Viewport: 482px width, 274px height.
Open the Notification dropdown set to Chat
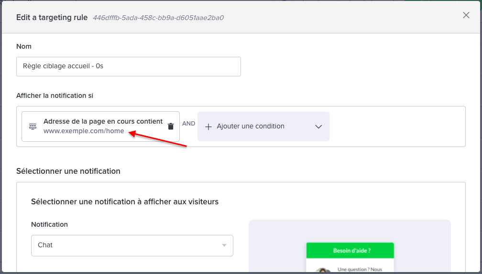click(132, 245)
